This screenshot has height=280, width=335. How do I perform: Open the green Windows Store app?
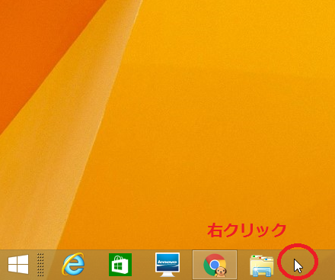[120, 265]
